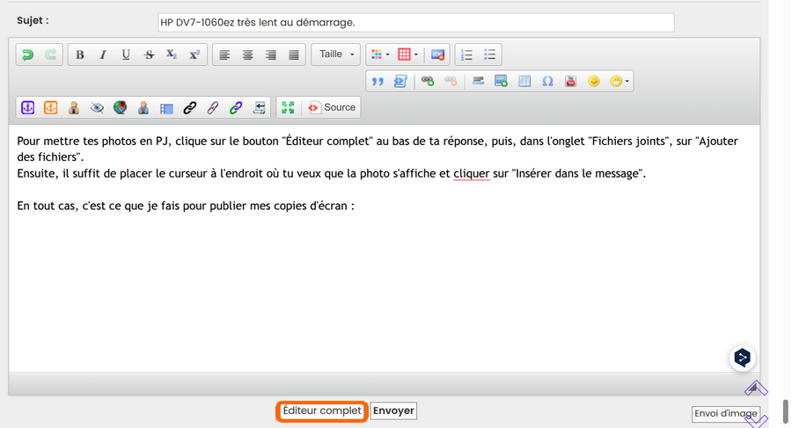The image size is (792, 428).
Task: Insert a numbered list
Action: tap(467, 54)
